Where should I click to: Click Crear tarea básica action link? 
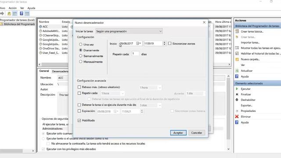pyautogui.click(x=252, y=32)
